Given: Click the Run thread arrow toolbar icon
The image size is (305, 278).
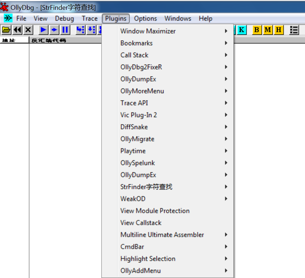Looking at the screenshot, I should pos(54,30).
